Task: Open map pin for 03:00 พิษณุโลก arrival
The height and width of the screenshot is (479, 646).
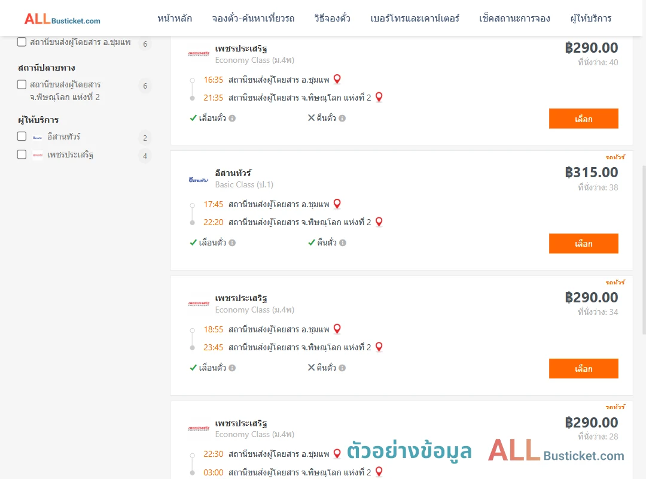Action: coord(379,471)
